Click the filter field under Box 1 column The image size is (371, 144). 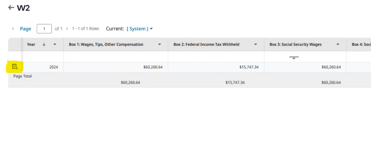coord(116,57)
